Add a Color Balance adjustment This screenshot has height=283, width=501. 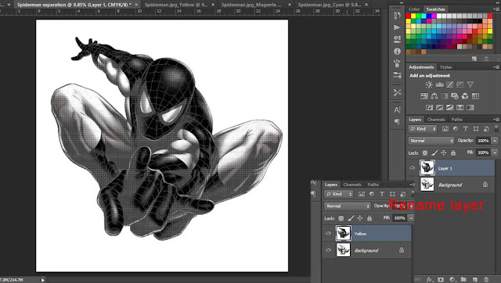pos(434,96)
